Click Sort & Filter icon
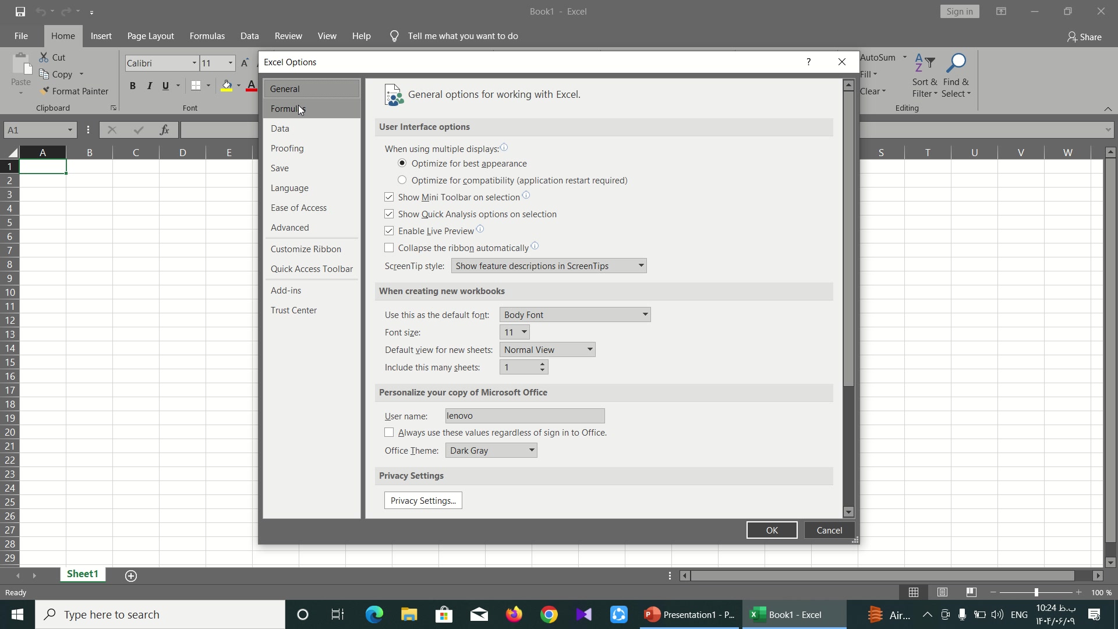The height and width of the screenshot is (629, 1118). click(x=924, y=63)
